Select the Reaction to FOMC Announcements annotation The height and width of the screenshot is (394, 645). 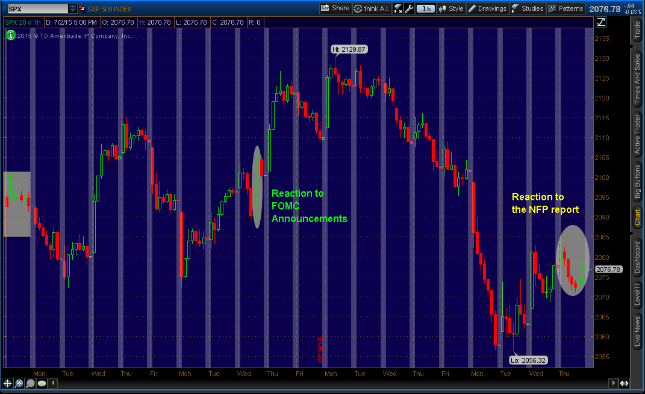click(310, 206)
